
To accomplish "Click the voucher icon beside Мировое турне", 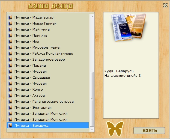I will pos(10,48).
